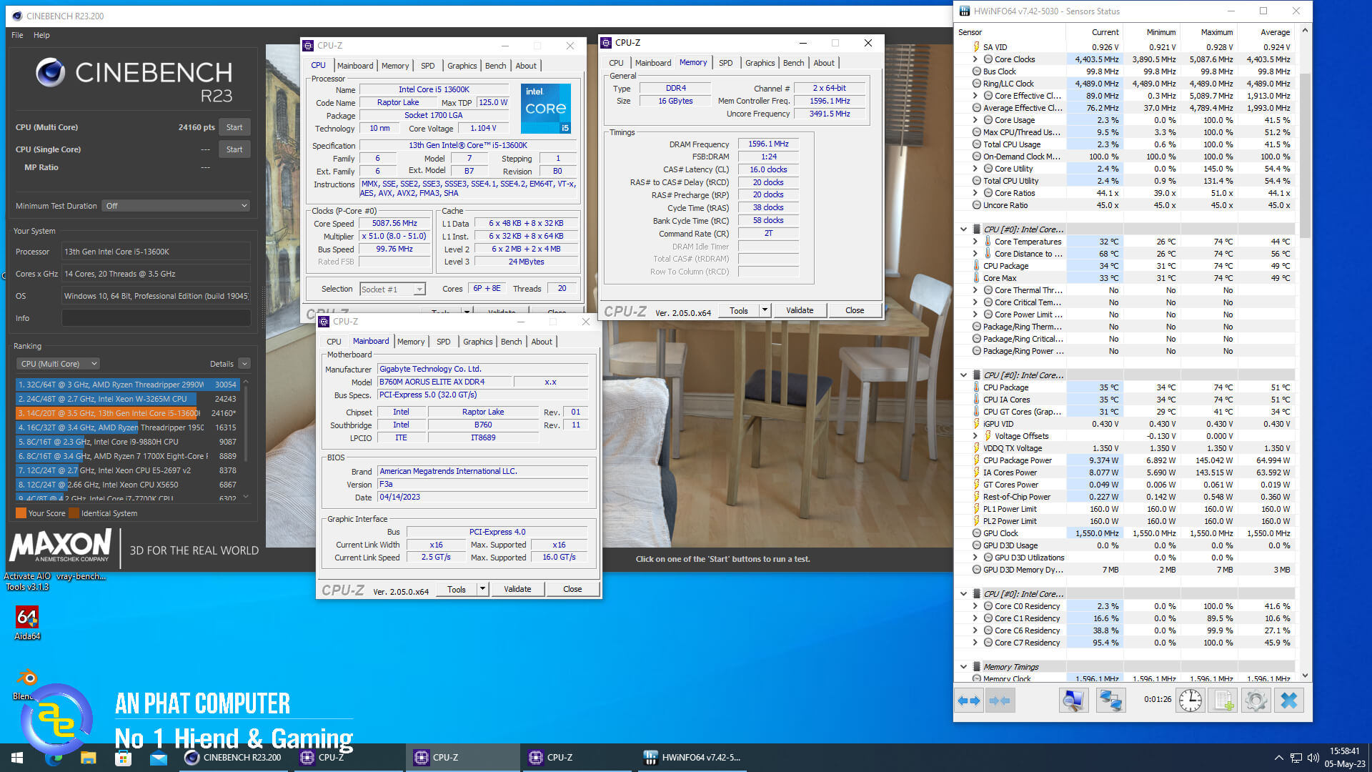Select the Mainboard tab in top-left CPU-Z window
The height and width of the screenshot is (772, 1372).
tap(355, 66)
